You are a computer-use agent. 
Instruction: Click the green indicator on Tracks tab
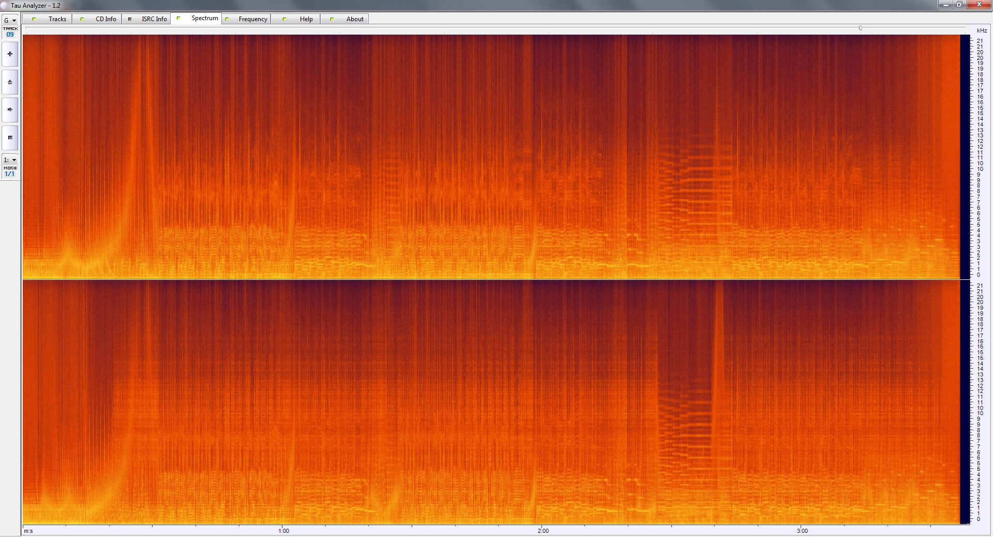[x=34, y=19]
